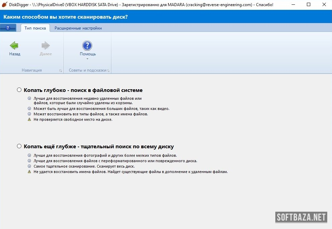Image resolution: width=332 pixels, height=229 pixels.
Task: Expand the Советы и подсказки group launcher
Action: point(108,71)
